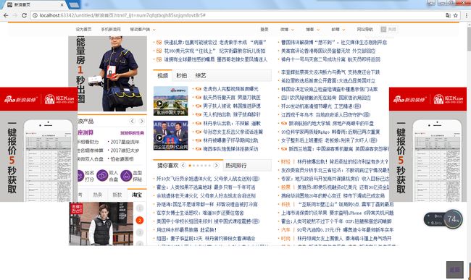471x280 pixels.
Task: Click video icon beside 新浪航拍内地大学城 headline
Action: (284, 123)
